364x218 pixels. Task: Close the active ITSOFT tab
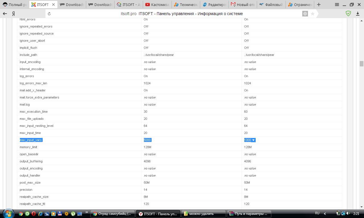tap(53, 5)
